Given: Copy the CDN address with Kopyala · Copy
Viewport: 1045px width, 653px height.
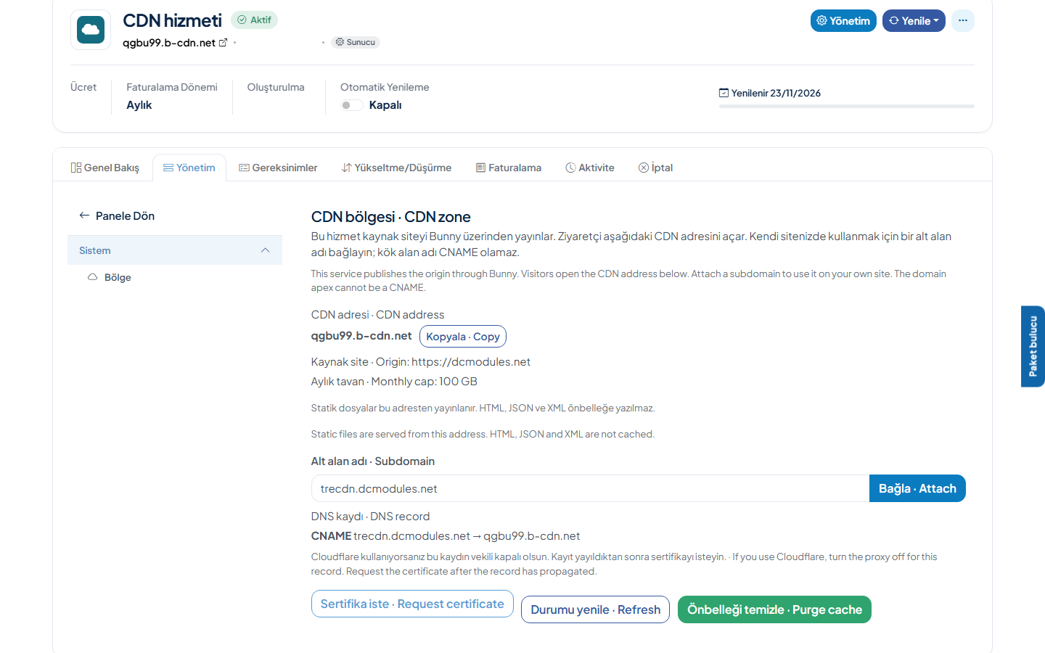Looking at the screenshot, I should click(x=463, y=337).
